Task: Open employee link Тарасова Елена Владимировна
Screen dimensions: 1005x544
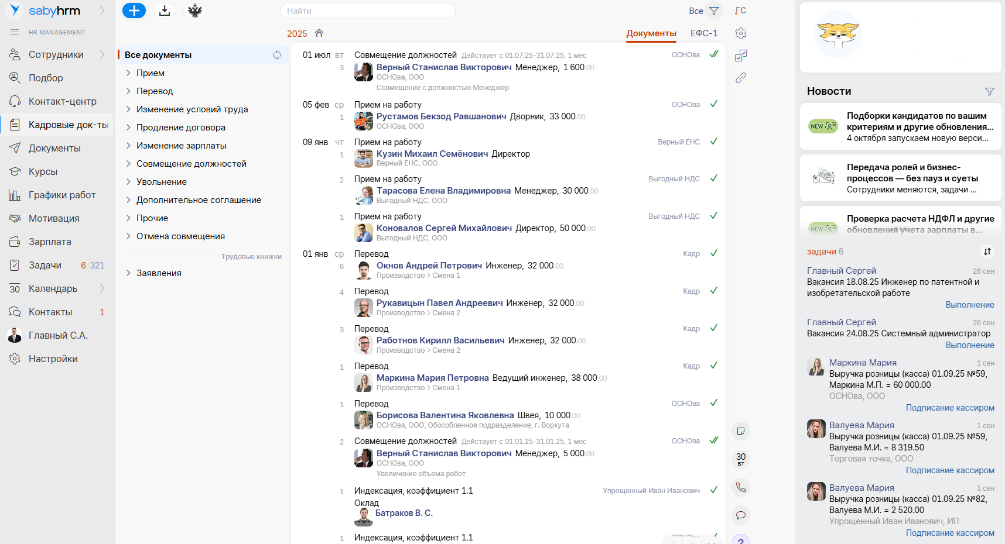Action: pos(443,191)
